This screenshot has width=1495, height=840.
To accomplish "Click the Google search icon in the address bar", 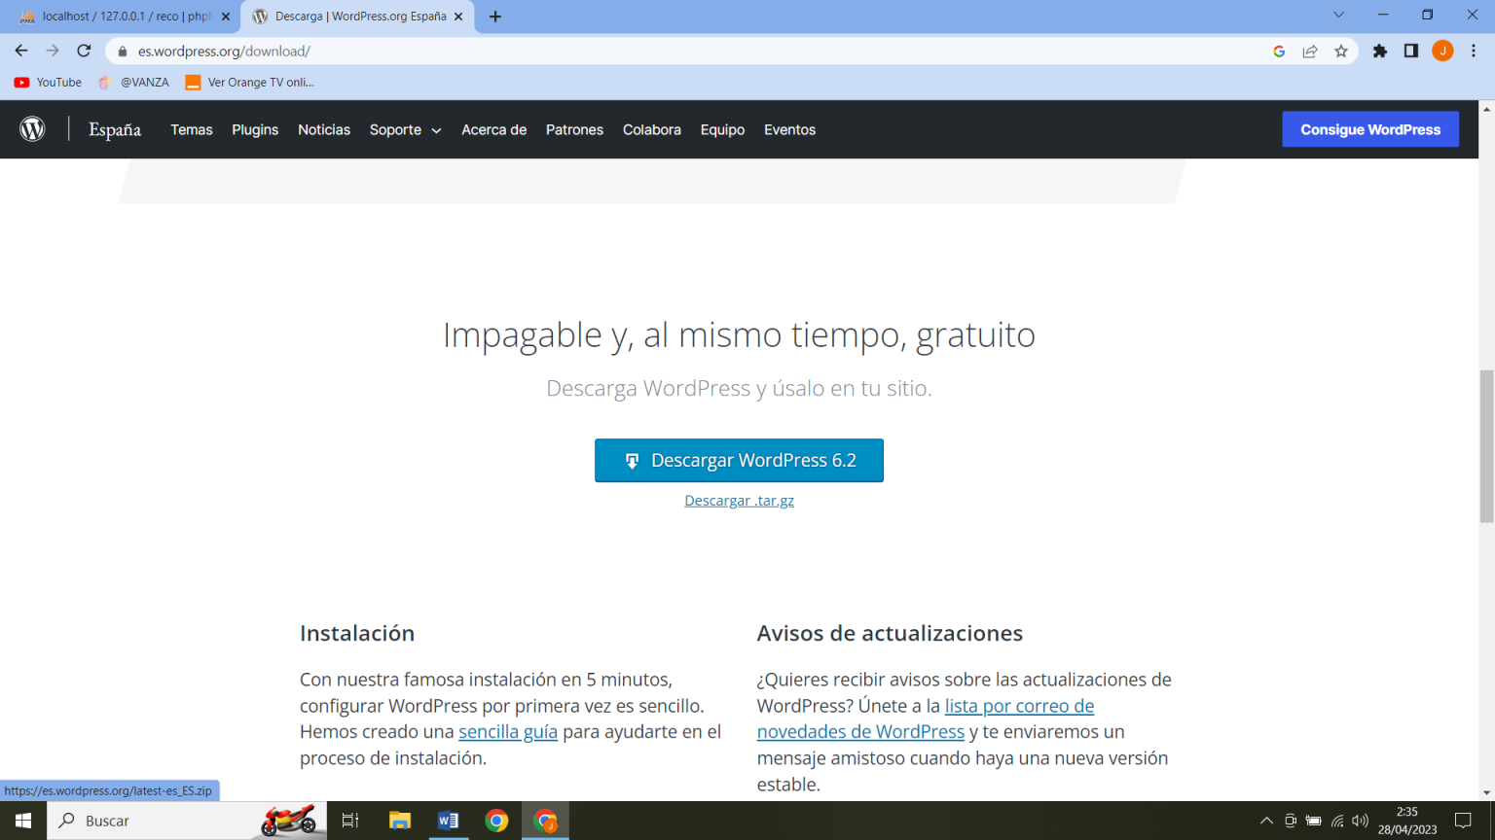I will point(1279,51).
